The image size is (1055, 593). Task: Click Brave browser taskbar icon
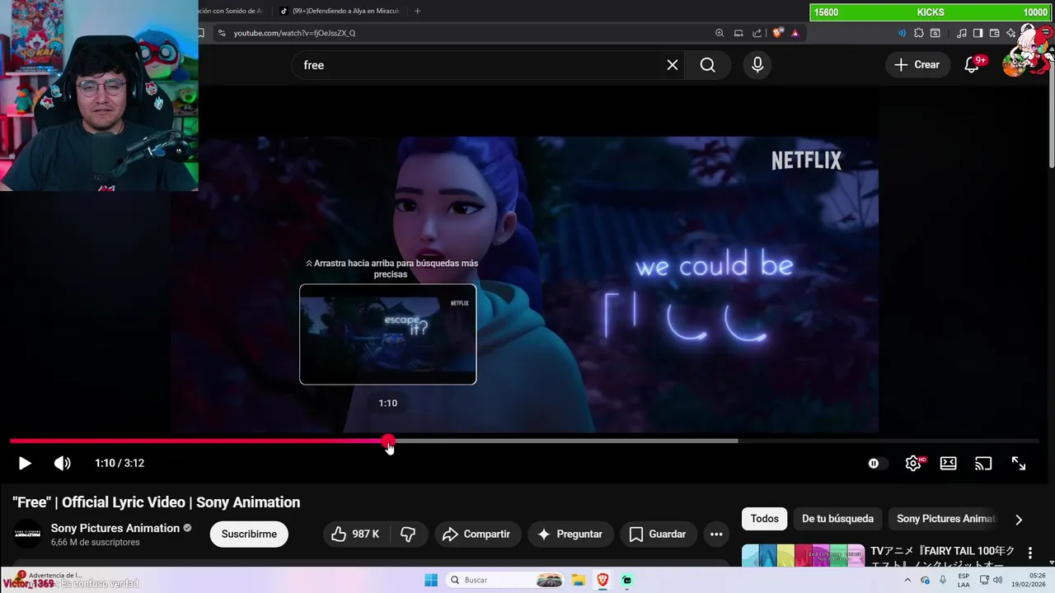pyautogui.click(x=603, y=580)
